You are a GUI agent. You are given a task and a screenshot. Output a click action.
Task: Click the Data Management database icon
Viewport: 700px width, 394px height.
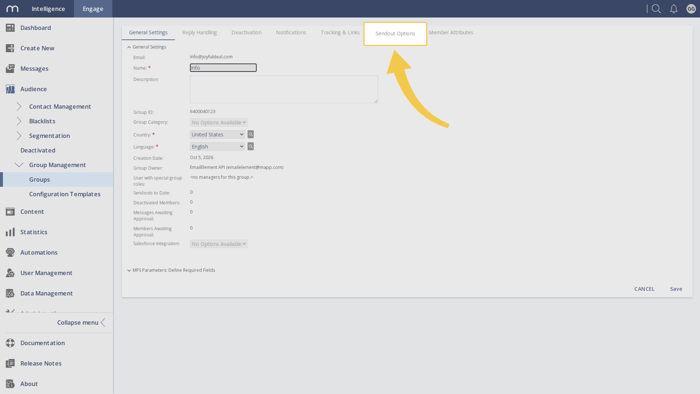point(10,293)
